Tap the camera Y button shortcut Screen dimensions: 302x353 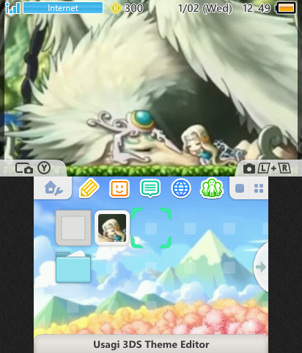(33, 168)
